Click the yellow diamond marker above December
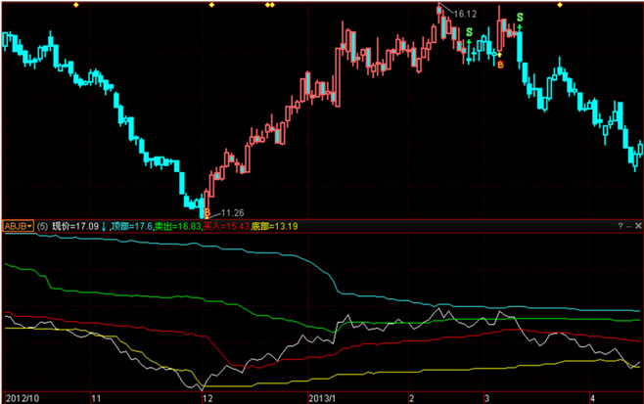This screenshot has width=644, height=404. point(211,5)
